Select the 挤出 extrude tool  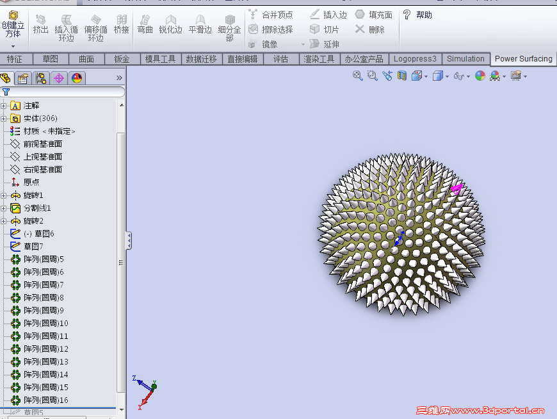click(40, 24)
